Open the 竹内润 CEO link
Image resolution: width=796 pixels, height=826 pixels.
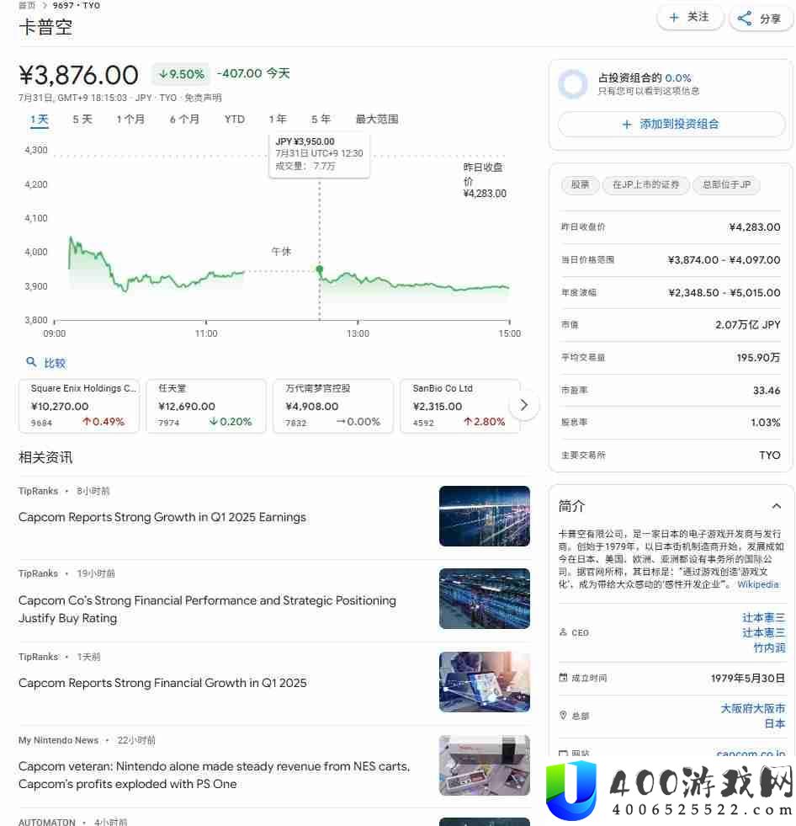(769, 648)
